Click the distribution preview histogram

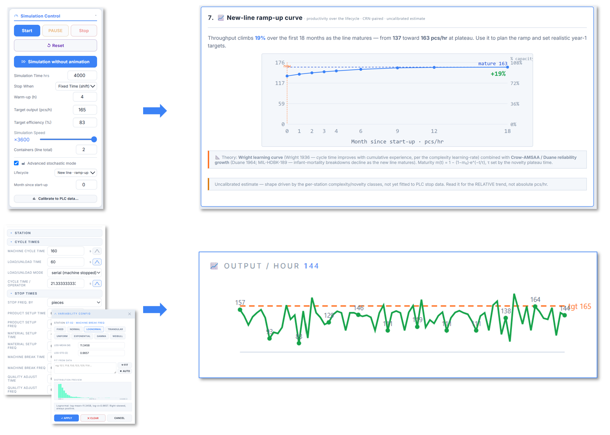(x=93, y=391)
